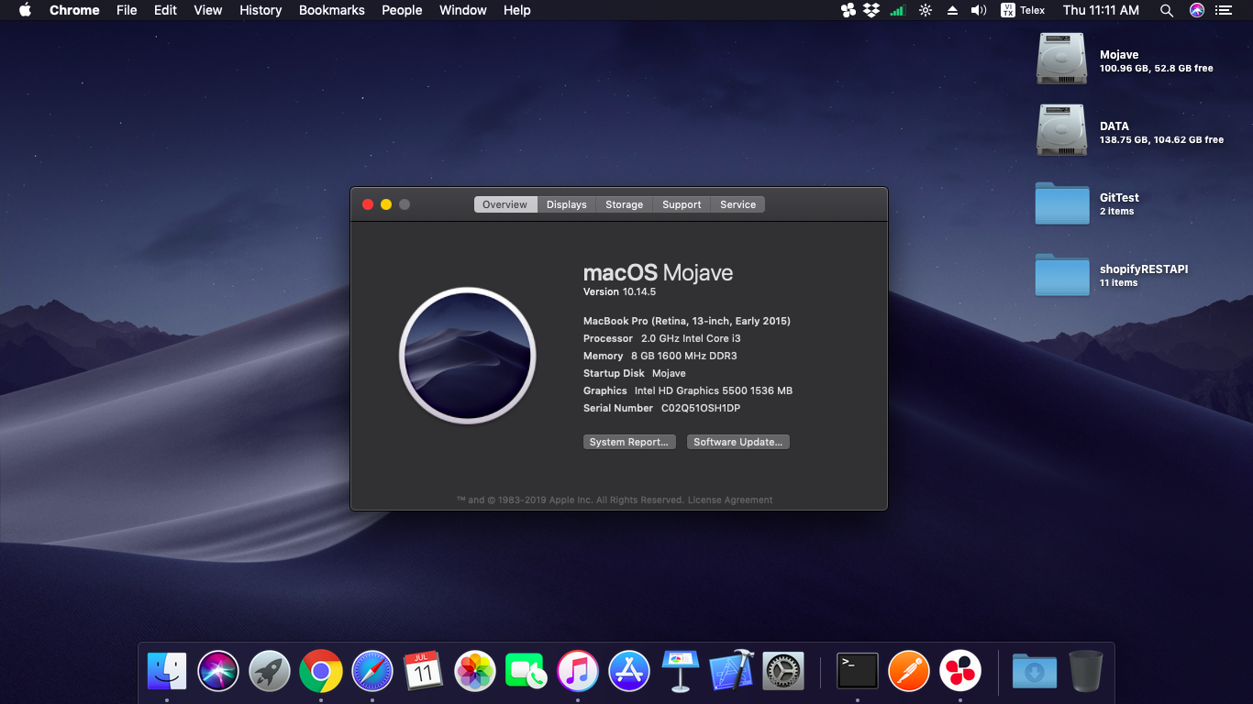Switch to the Displays tab

pos(566,204)
